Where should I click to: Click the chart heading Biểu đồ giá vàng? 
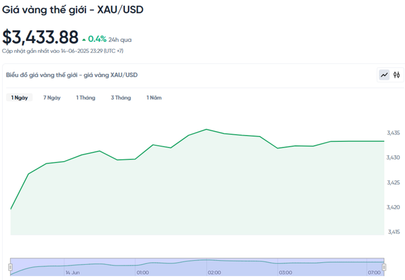click(71, 75)
